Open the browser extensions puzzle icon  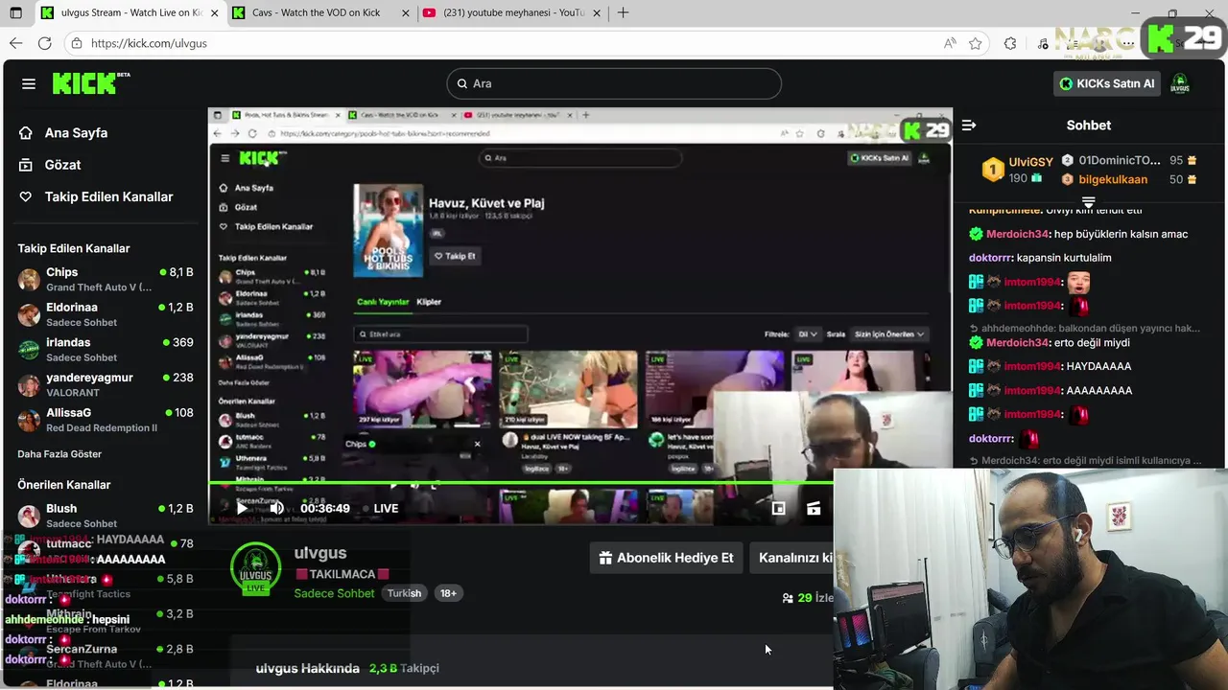coord(1010,43)
